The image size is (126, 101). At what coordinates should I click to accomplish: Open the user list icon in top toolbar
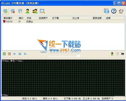tap(27, 11)
